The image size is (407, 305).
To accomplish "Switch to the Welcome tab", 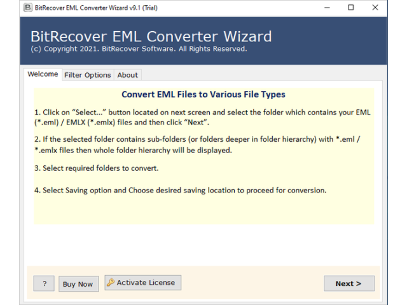I will [43, 74].
